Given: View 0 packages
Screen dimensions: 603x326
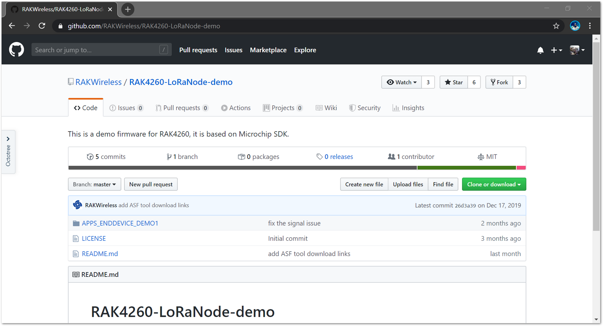Looking at the screenshot, I should pos(258,157).
